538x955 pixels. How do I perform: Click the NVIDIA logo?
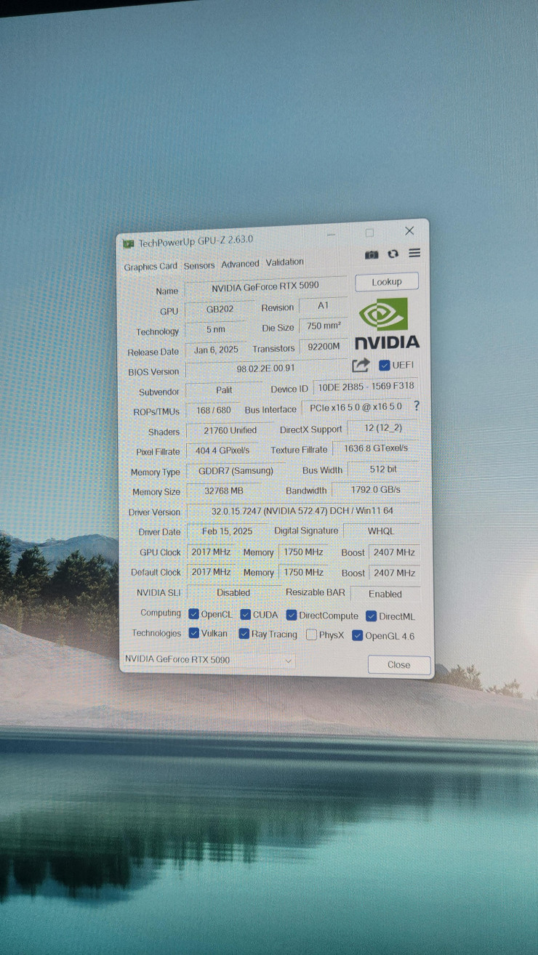[386, 324]
